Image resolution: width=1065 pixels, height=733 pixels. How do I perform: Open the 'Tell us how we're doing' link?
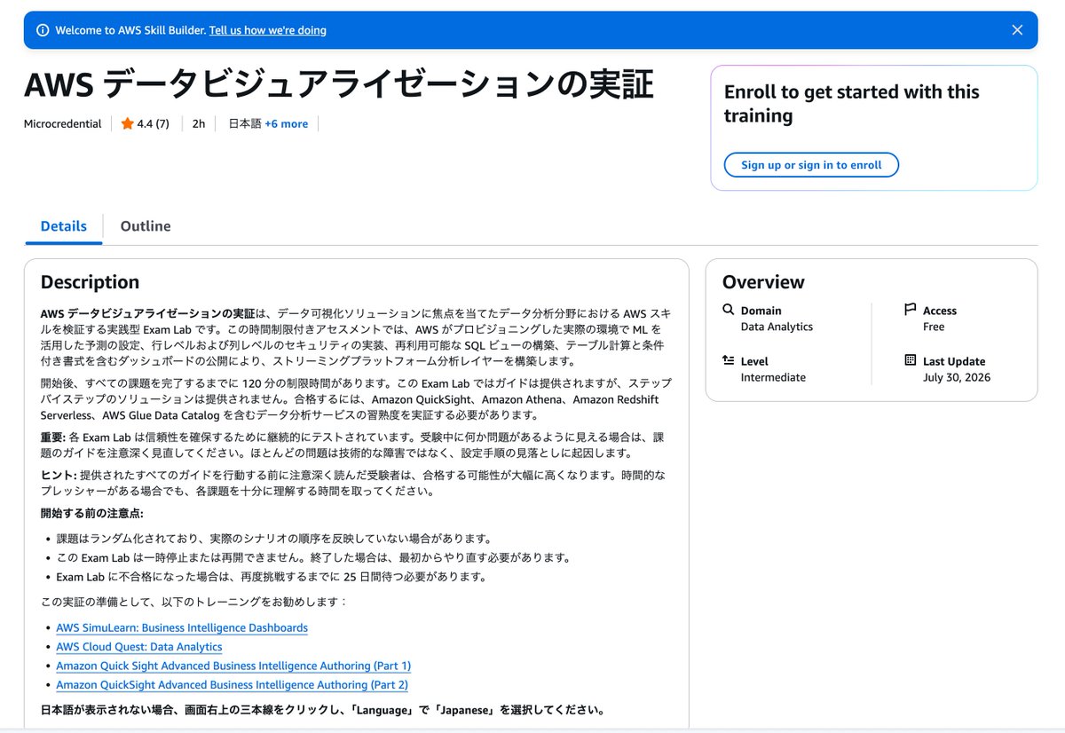268,30
